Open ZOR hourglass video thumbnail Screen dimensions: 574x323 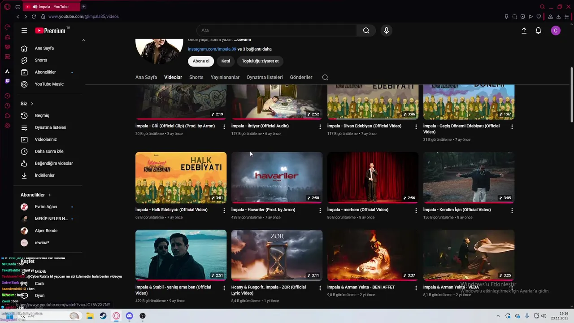pyautogui.click(x=277, y=255)
